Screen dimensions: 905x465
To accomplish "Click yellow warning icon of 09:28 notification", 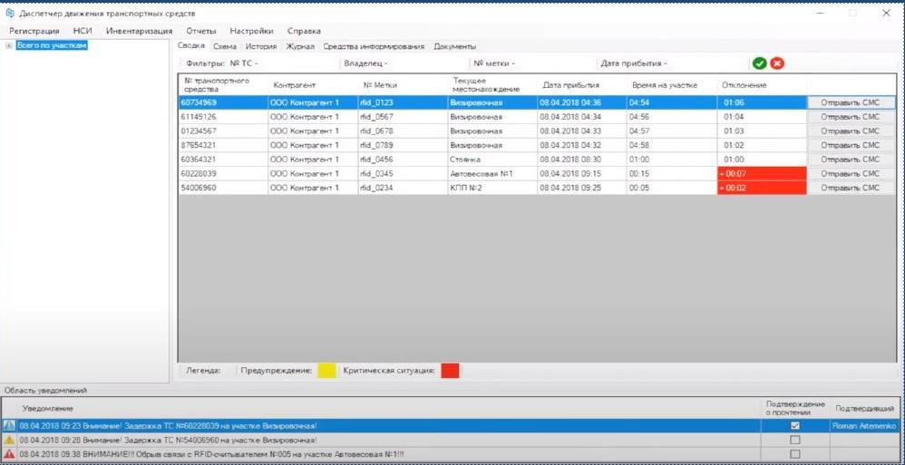I will point(9,441).
